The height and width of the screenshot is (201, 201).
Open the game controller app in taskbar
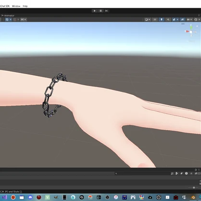[133, 197]
